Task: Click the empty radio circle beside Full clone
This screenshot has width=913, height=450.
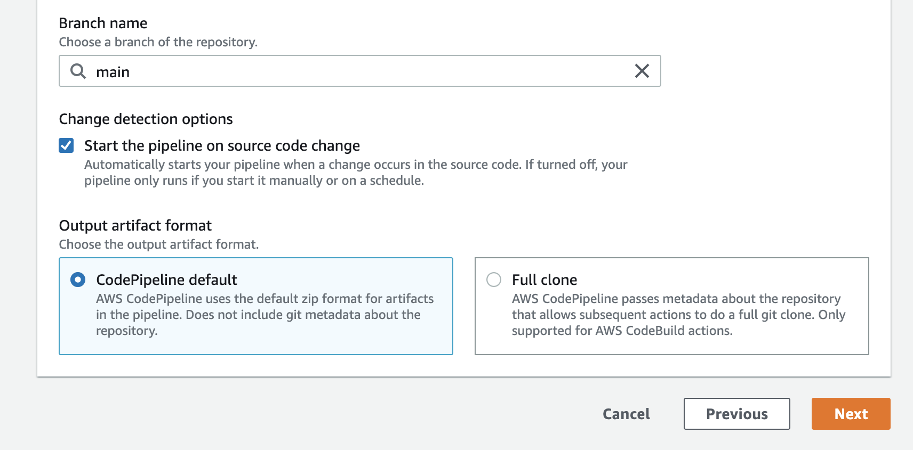Action: tap(494, 280)
